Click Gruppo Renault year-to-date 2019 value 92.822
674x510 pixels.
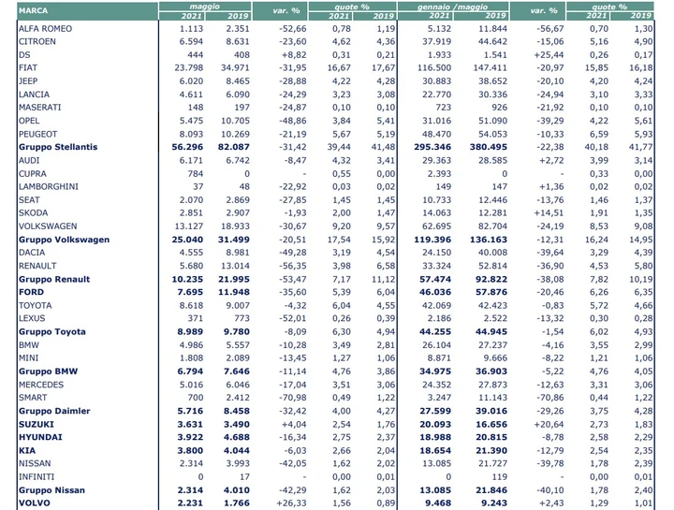491,279
